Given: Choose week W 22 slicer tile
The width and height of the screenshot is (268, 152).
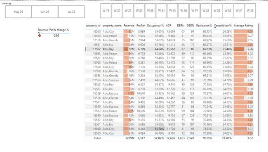Looking at the screenshot, I should (x=139, y=11).
